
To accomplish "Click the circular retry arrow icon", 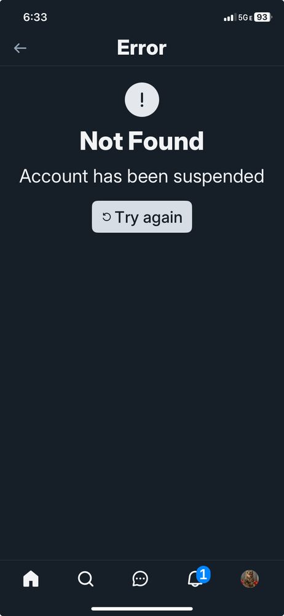I will tap(107, 217).
